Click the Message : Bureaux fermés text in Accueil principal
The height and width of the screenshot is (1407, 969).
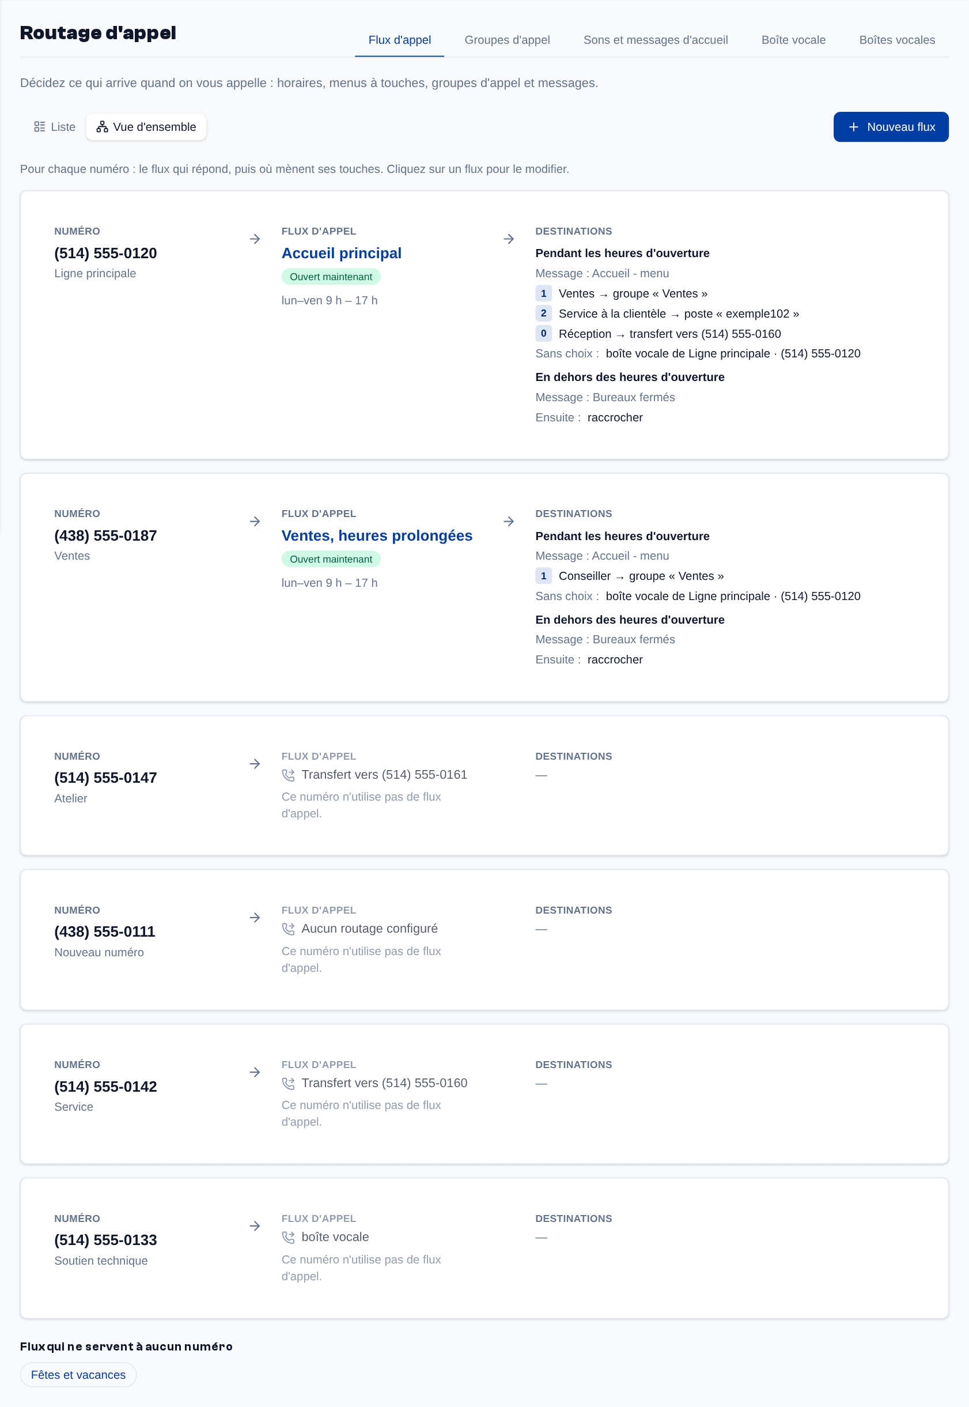(x=605, y=397)
